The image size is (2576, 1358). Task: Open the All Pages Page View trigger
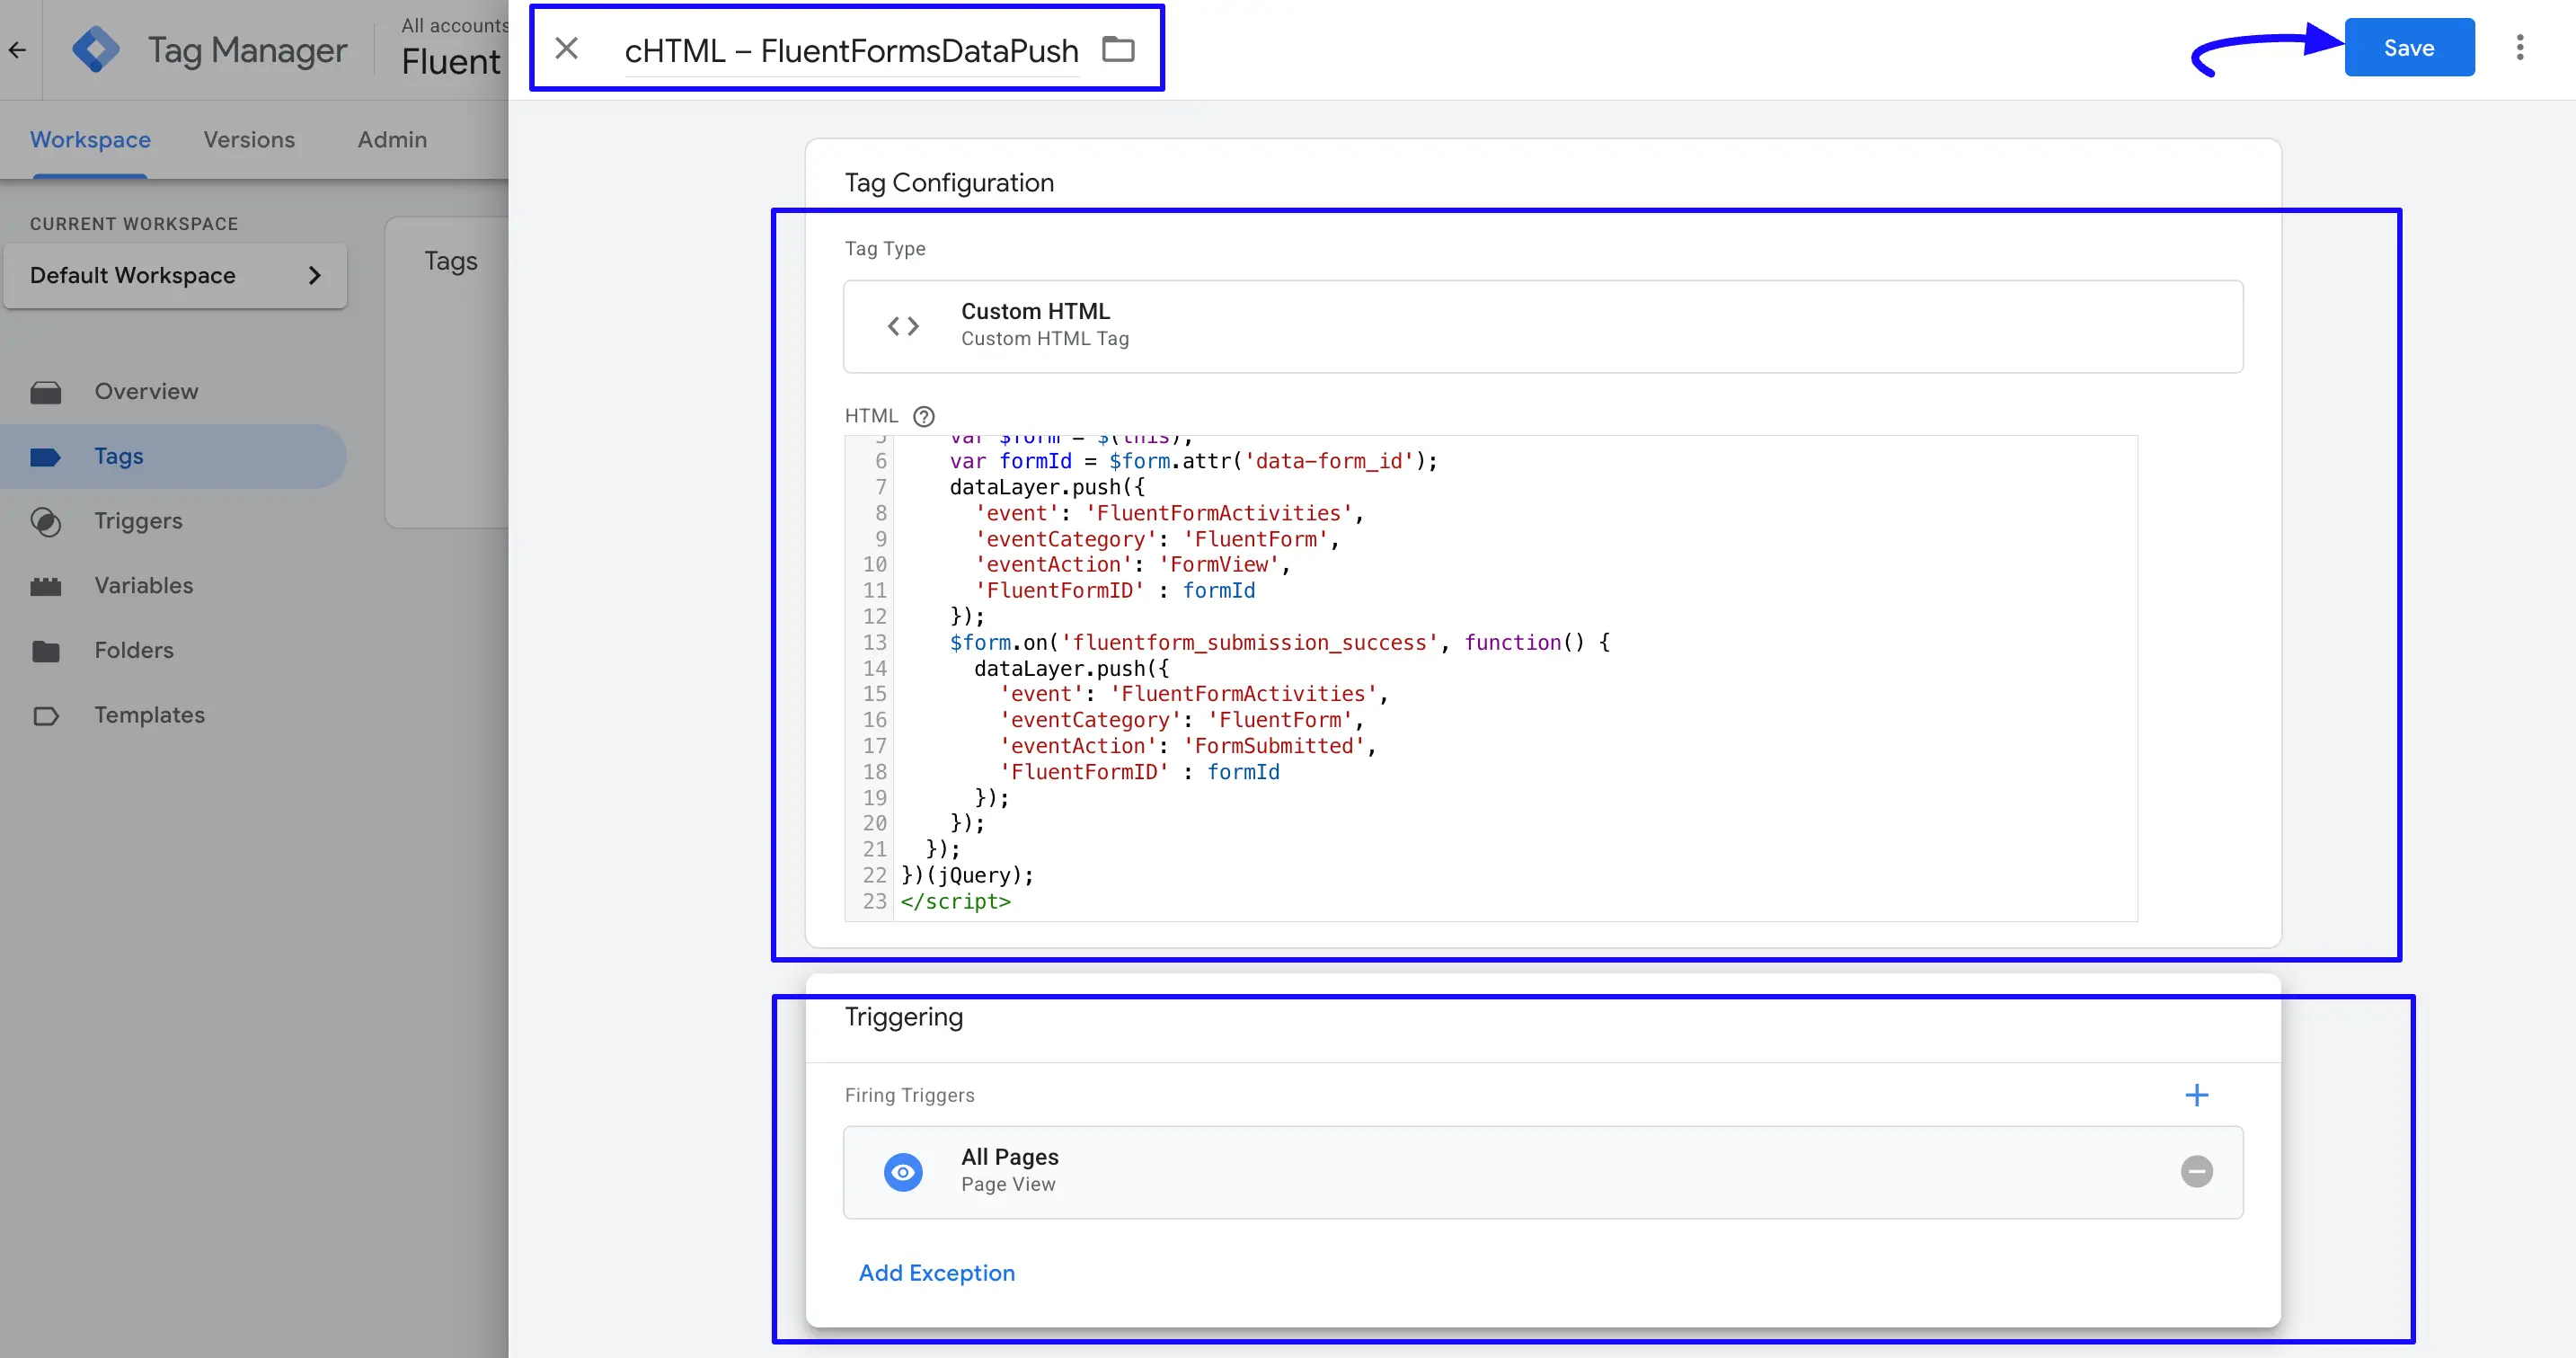pos(1542,1171)
